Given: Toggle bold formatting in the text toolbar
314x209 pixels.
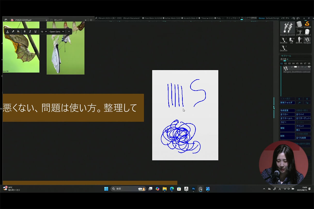Looking at the screenshot, I should (25, 31).
